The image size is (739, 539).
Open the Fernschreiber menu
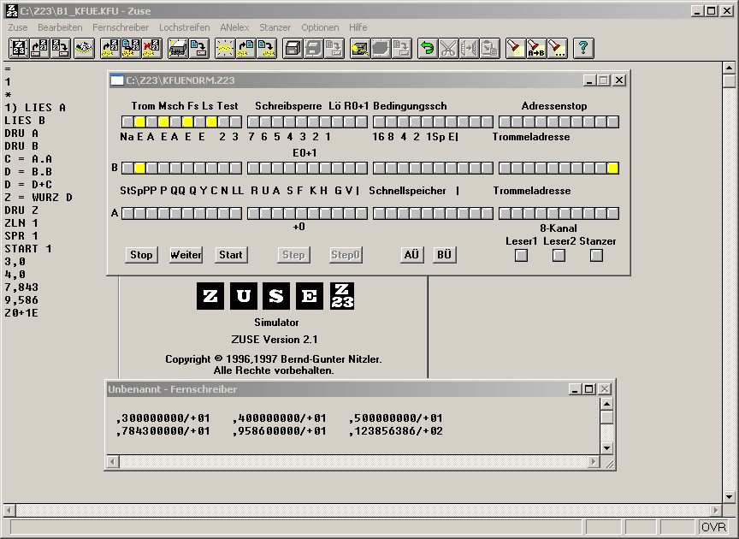click(121, 27)
